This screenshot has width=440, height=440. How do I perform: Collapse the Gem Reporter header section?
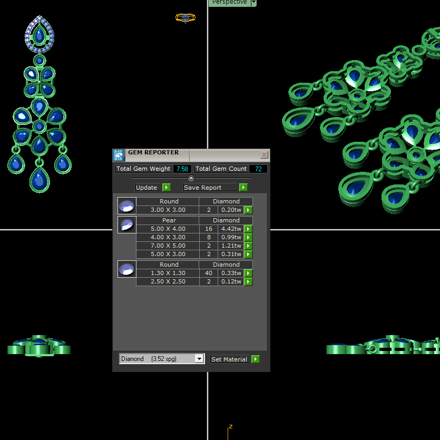tap(191, 178)
